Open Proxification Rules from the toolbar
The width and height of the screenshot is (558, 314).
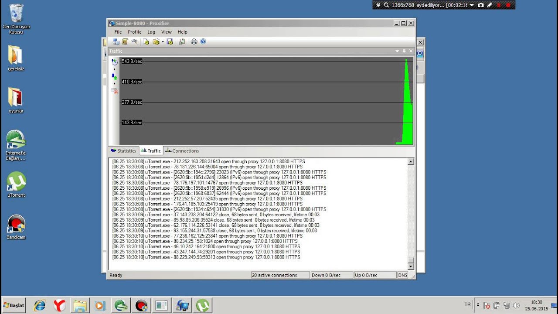tap(125, 41)
